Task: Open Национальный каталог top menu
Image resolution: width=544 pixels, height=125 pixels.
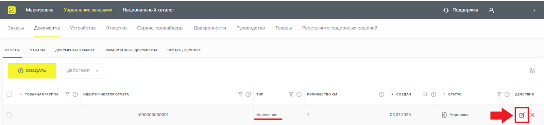Action: 149,10
